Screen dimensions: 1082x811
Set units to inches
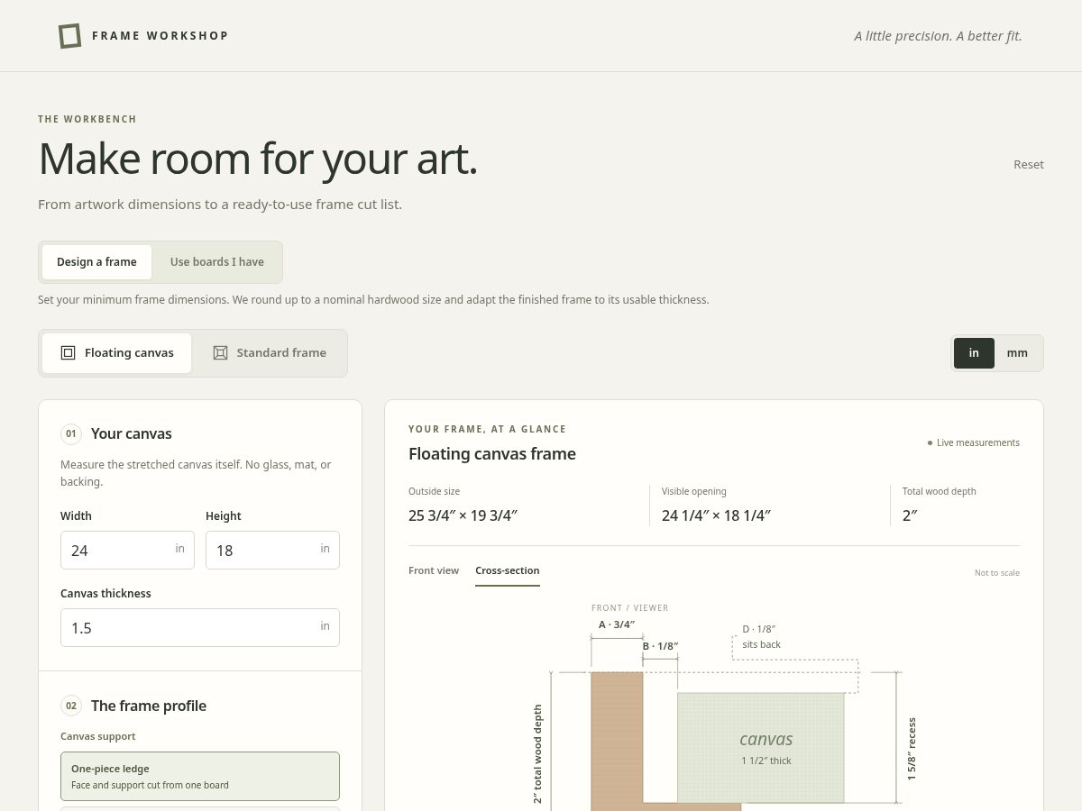pos(974,353)
